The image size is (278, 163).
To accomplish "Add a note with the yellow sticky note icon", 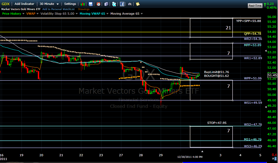I will tap(138, 4).
